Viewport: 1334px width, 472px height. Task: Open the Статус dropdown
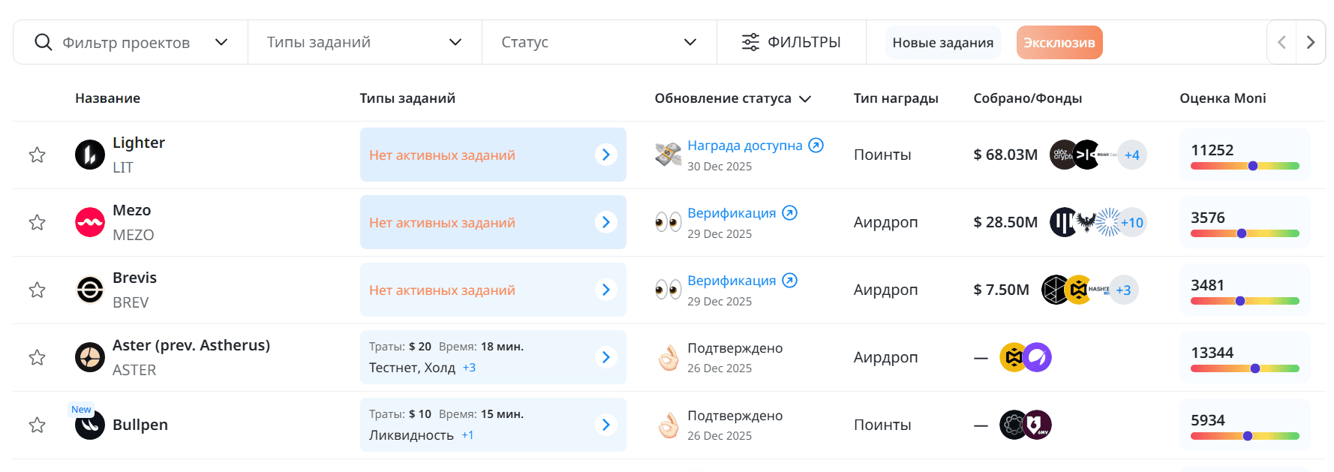(x=599, y=42)
